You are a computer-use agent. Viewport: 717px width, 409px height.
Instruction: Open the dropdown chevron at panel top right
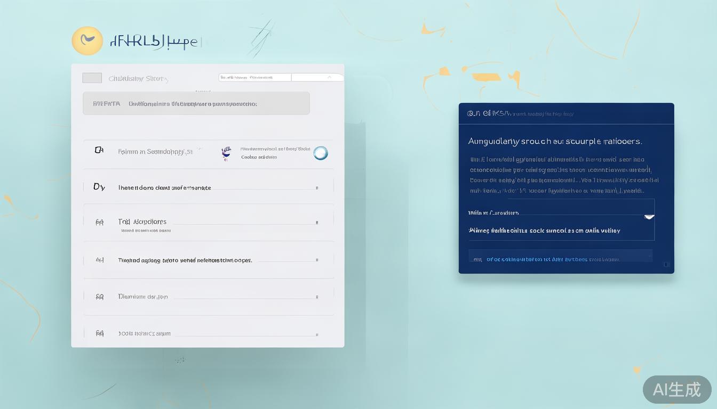[x=329, y=77]
